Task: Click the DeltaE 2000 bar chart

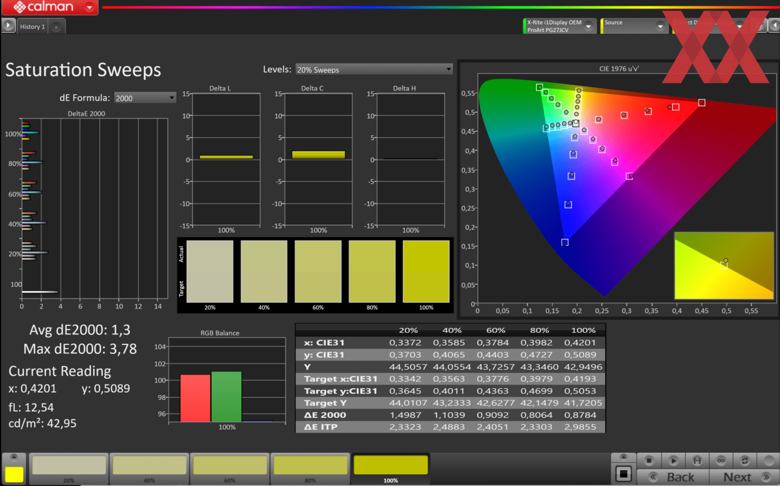Action: tap(94, 209)
